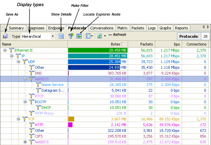
Task: Sort by the Bytes column header
Action: tap(98, 44)
